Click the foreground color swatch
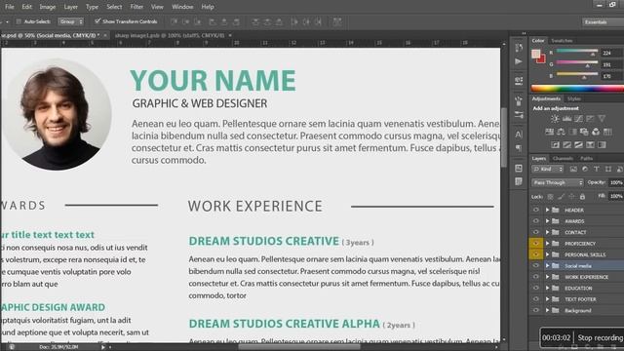 pos(536,54)
